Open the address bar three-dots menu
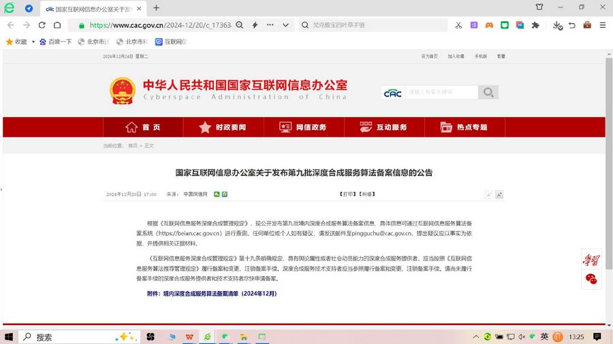 [270, 25]
